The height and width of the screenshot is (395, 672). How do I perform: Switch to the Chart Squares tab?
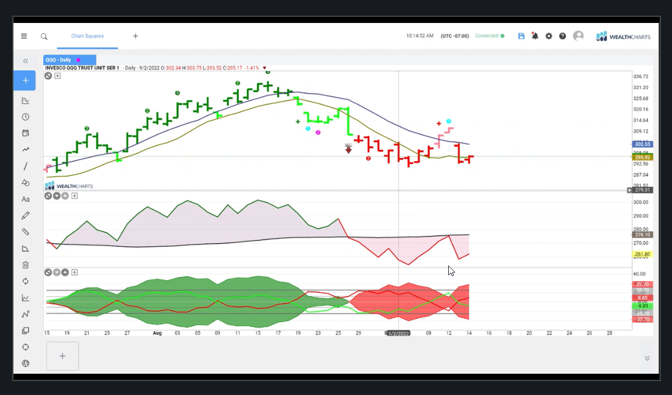[88, 36]
